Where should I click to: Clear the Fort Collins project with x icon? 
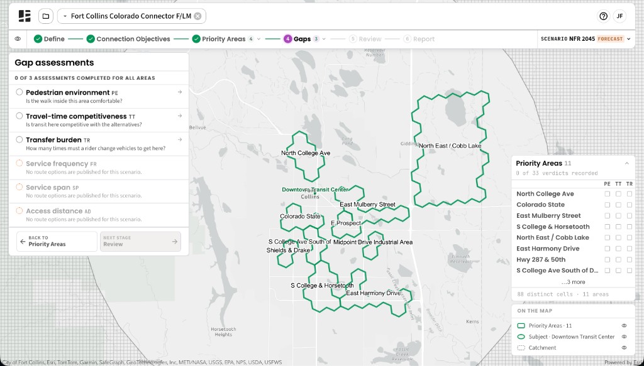coord(197,16)
